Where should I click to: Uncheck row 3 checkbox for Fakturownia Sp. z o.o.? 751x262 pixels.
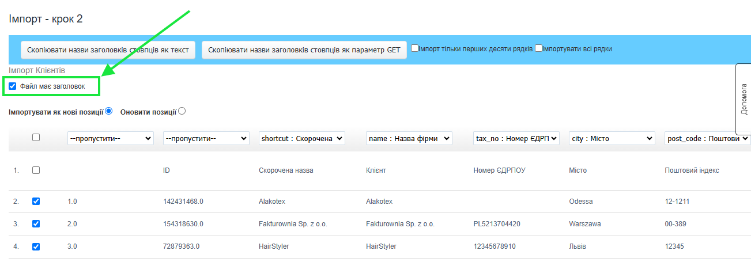36,224
